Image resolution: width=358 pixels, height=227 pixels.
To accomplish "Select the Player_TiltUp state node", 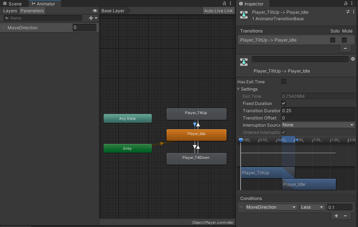I will pyautogui.click(x=197, y=114).
